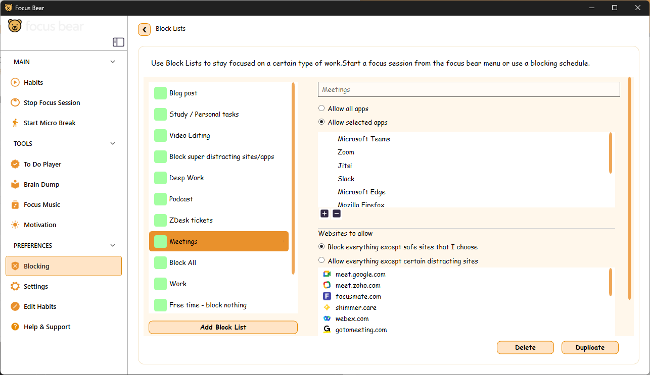Image resolution: width=650 pixels, height=375 pixels.
Task: Collapse the MAIN section chevron
Action: pos(113,62)
